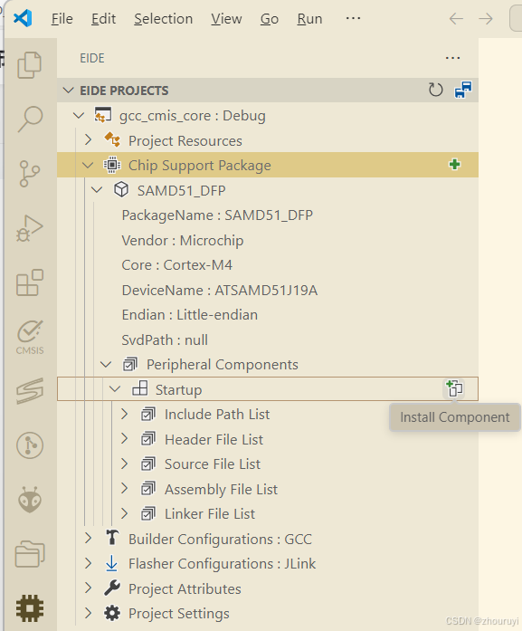Open the Git Graph circular icon
Viewport: 522px width, 631px height.
(x=30, y=445)
